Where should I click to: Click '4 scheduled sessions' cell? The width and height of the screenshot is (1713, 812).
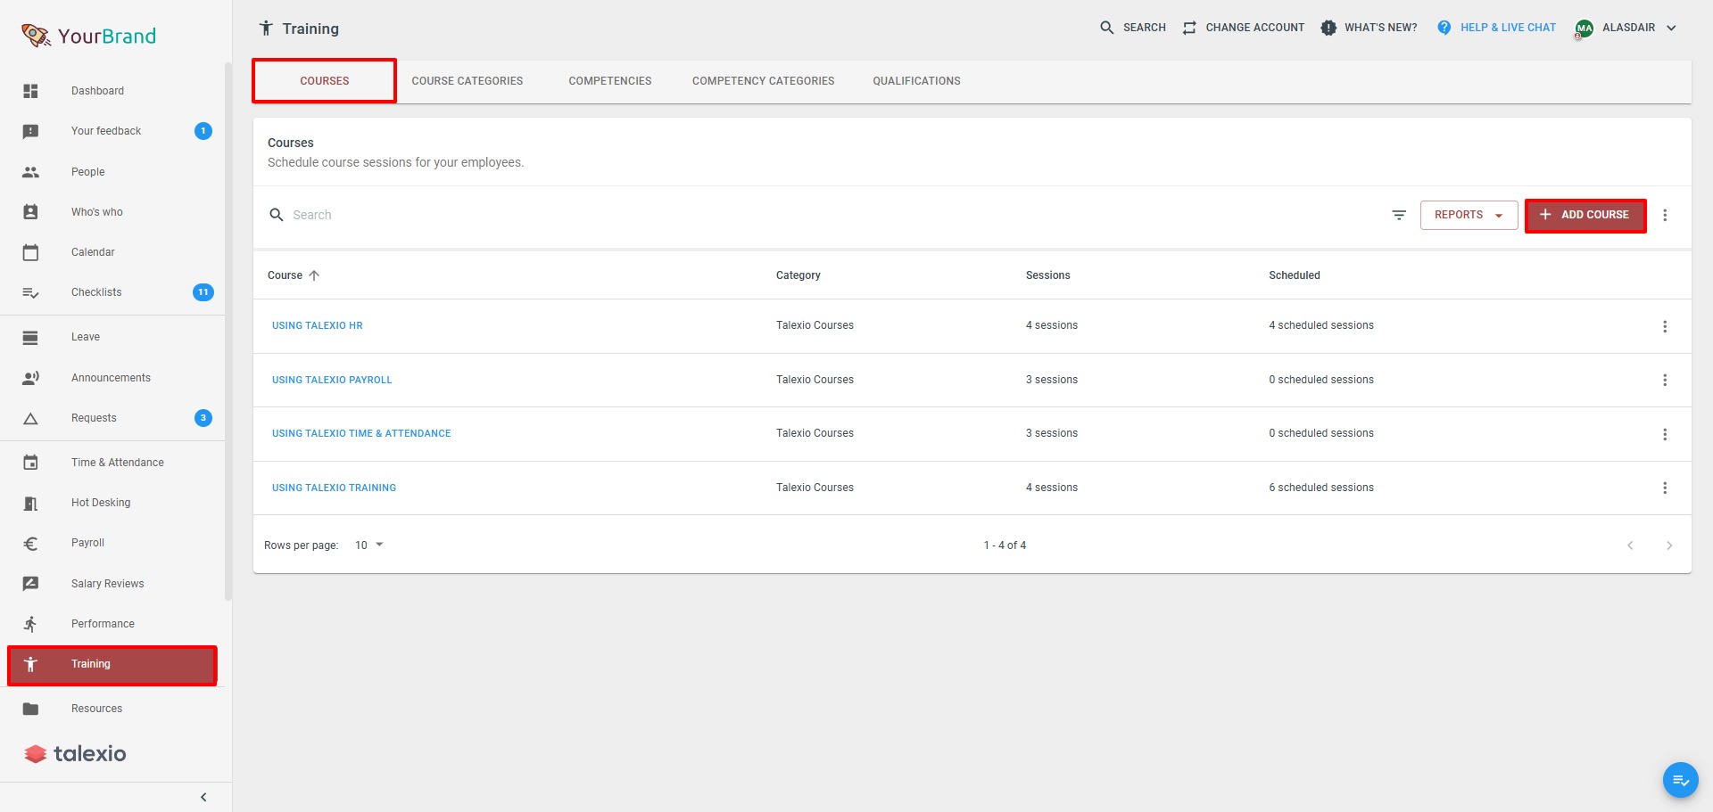(1321, 326)
